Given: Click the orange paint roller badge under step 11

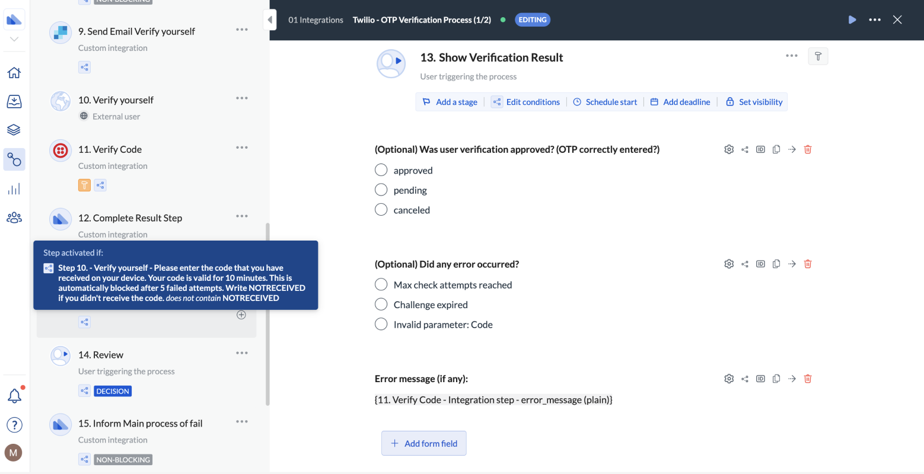Looking at the screenshot, I should click(x=84, y=185).
